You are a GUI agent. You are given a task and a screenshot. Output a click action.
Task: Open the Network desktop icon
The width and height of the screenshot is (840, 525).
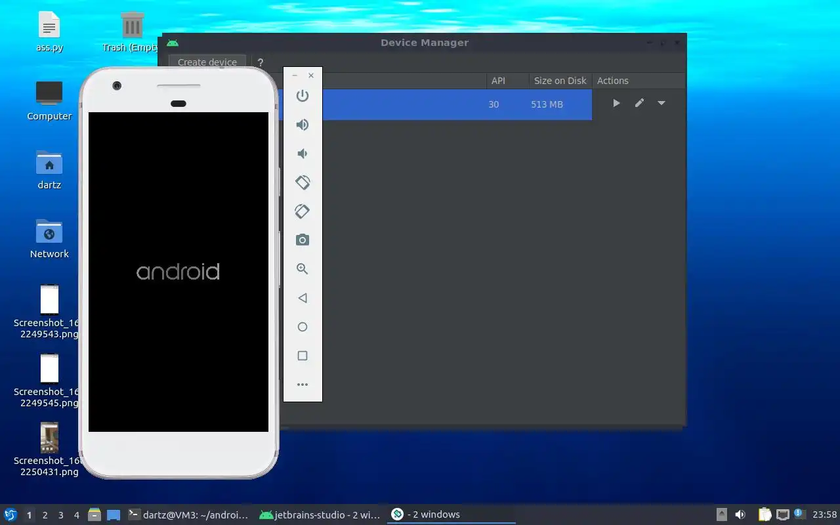(49, 239)
